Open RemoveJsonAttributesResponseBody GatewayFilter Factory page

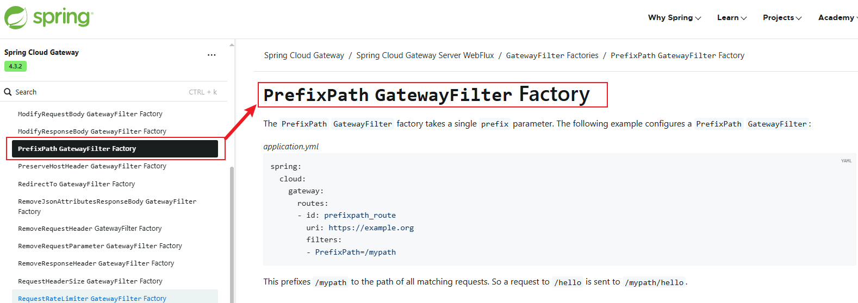[107, 206]
